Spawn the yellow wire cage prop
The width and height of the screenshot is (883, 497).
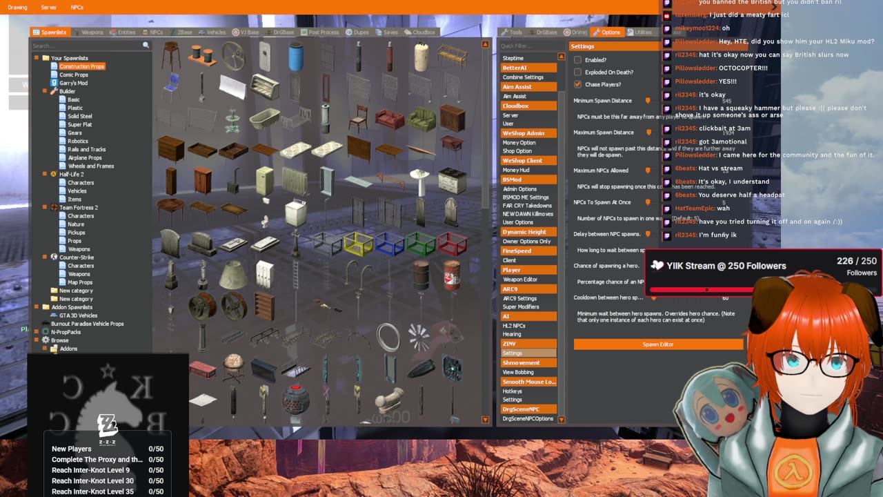point(358,243)
